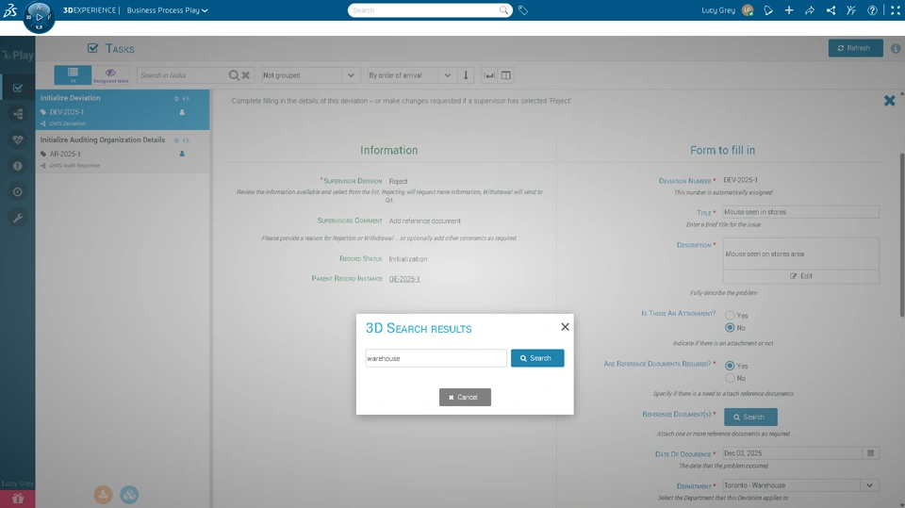Clear the task search with X icon

click(x=246, y=75)
